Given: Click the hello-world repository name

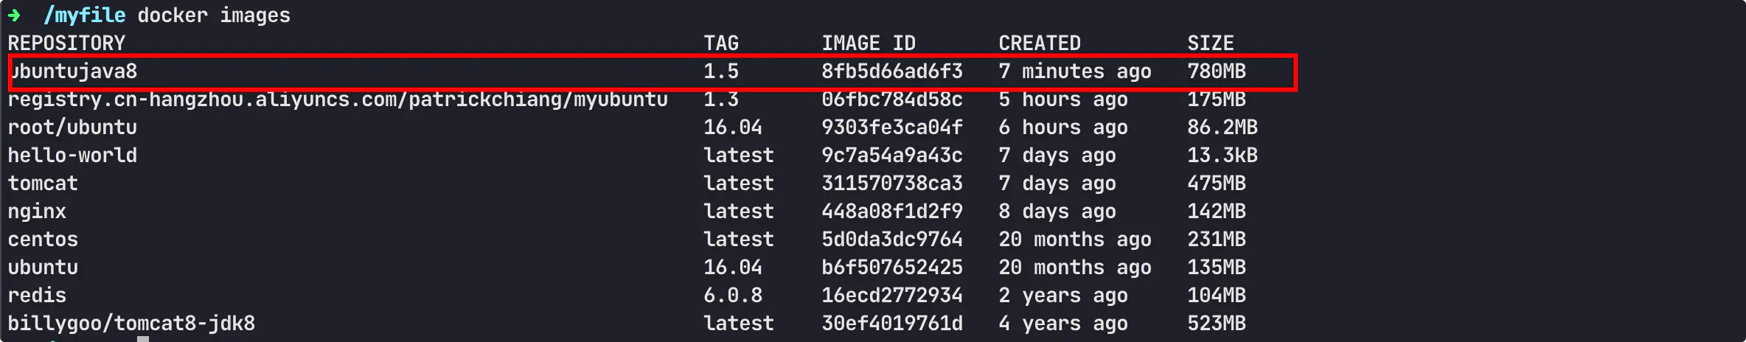Looking at the screenshot, I should pyautogui.click(x=72, y=156).
